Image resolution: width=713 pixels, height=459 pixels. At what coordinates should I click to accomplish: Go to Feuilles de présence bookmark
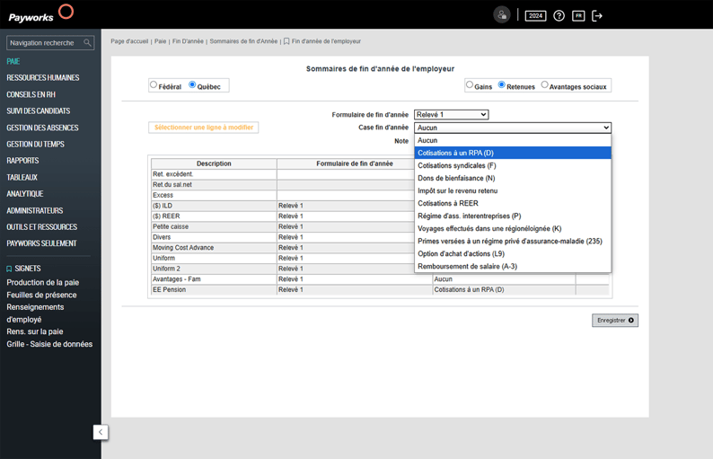pos(41,295)
